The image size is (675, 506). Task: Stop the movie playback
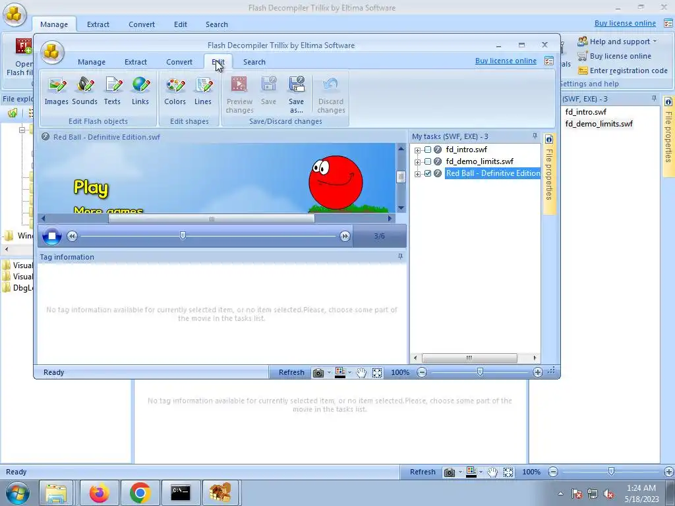point(51,236)
